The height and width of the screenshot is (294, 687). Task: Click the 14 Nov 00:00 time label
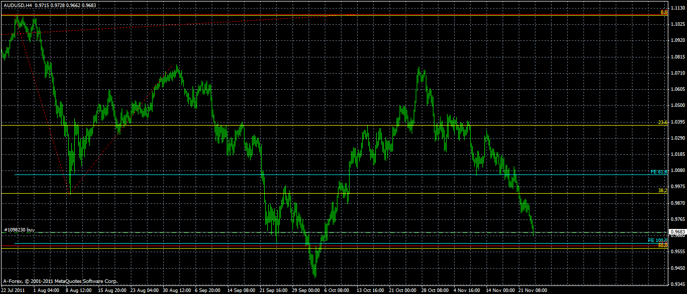(x=500, y=290)
